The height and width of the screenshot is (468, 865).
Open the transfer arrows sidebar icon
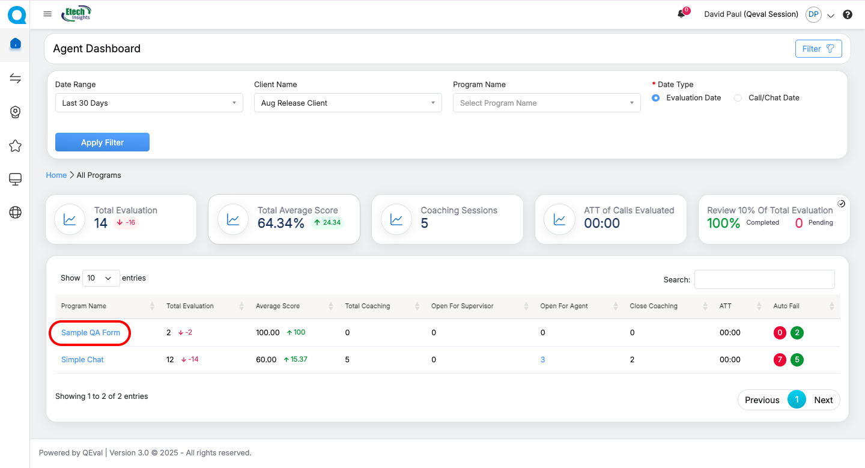click(x=16, y=79)
